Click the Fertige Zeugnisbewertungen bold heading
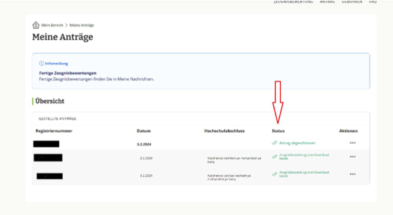Viewport: 393px width, 215px height. click(68, 73)
